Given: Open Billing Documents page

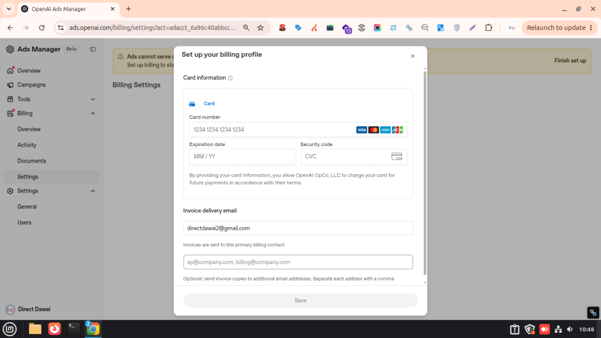Looking at the screenshot, I should (x=32, y=161).
